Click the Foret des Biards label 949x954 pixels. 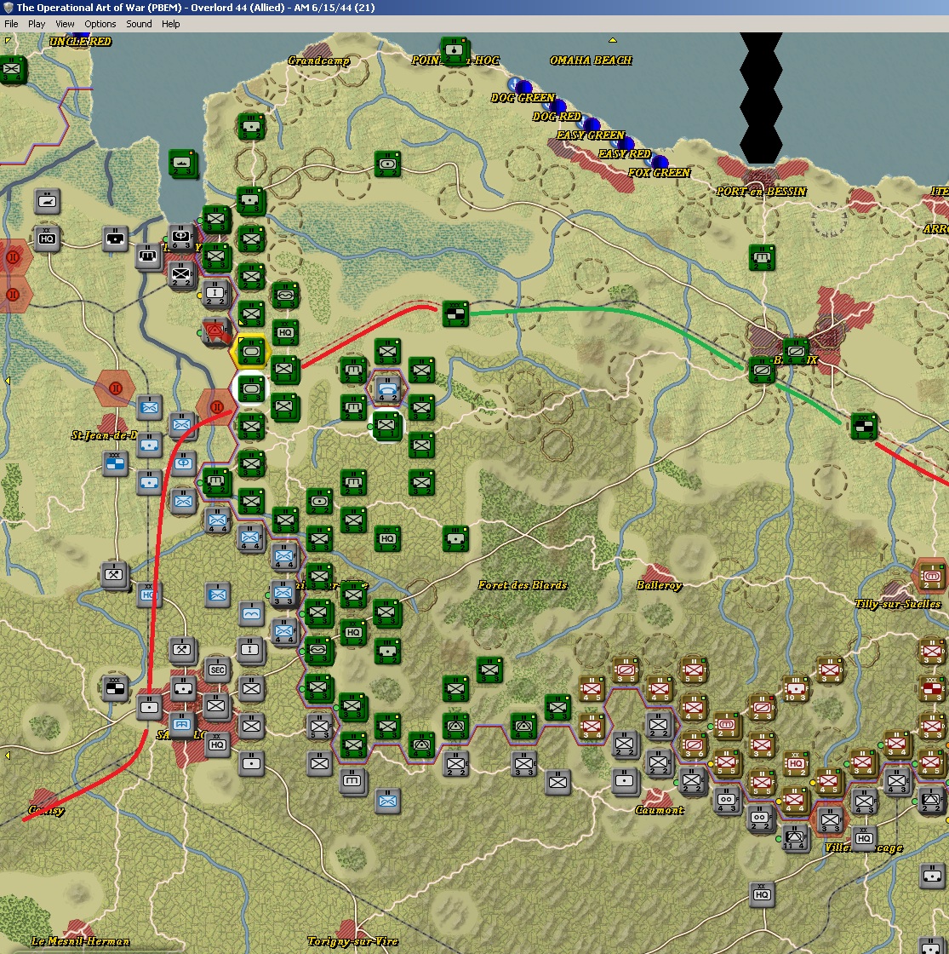(x=523, y=585)
